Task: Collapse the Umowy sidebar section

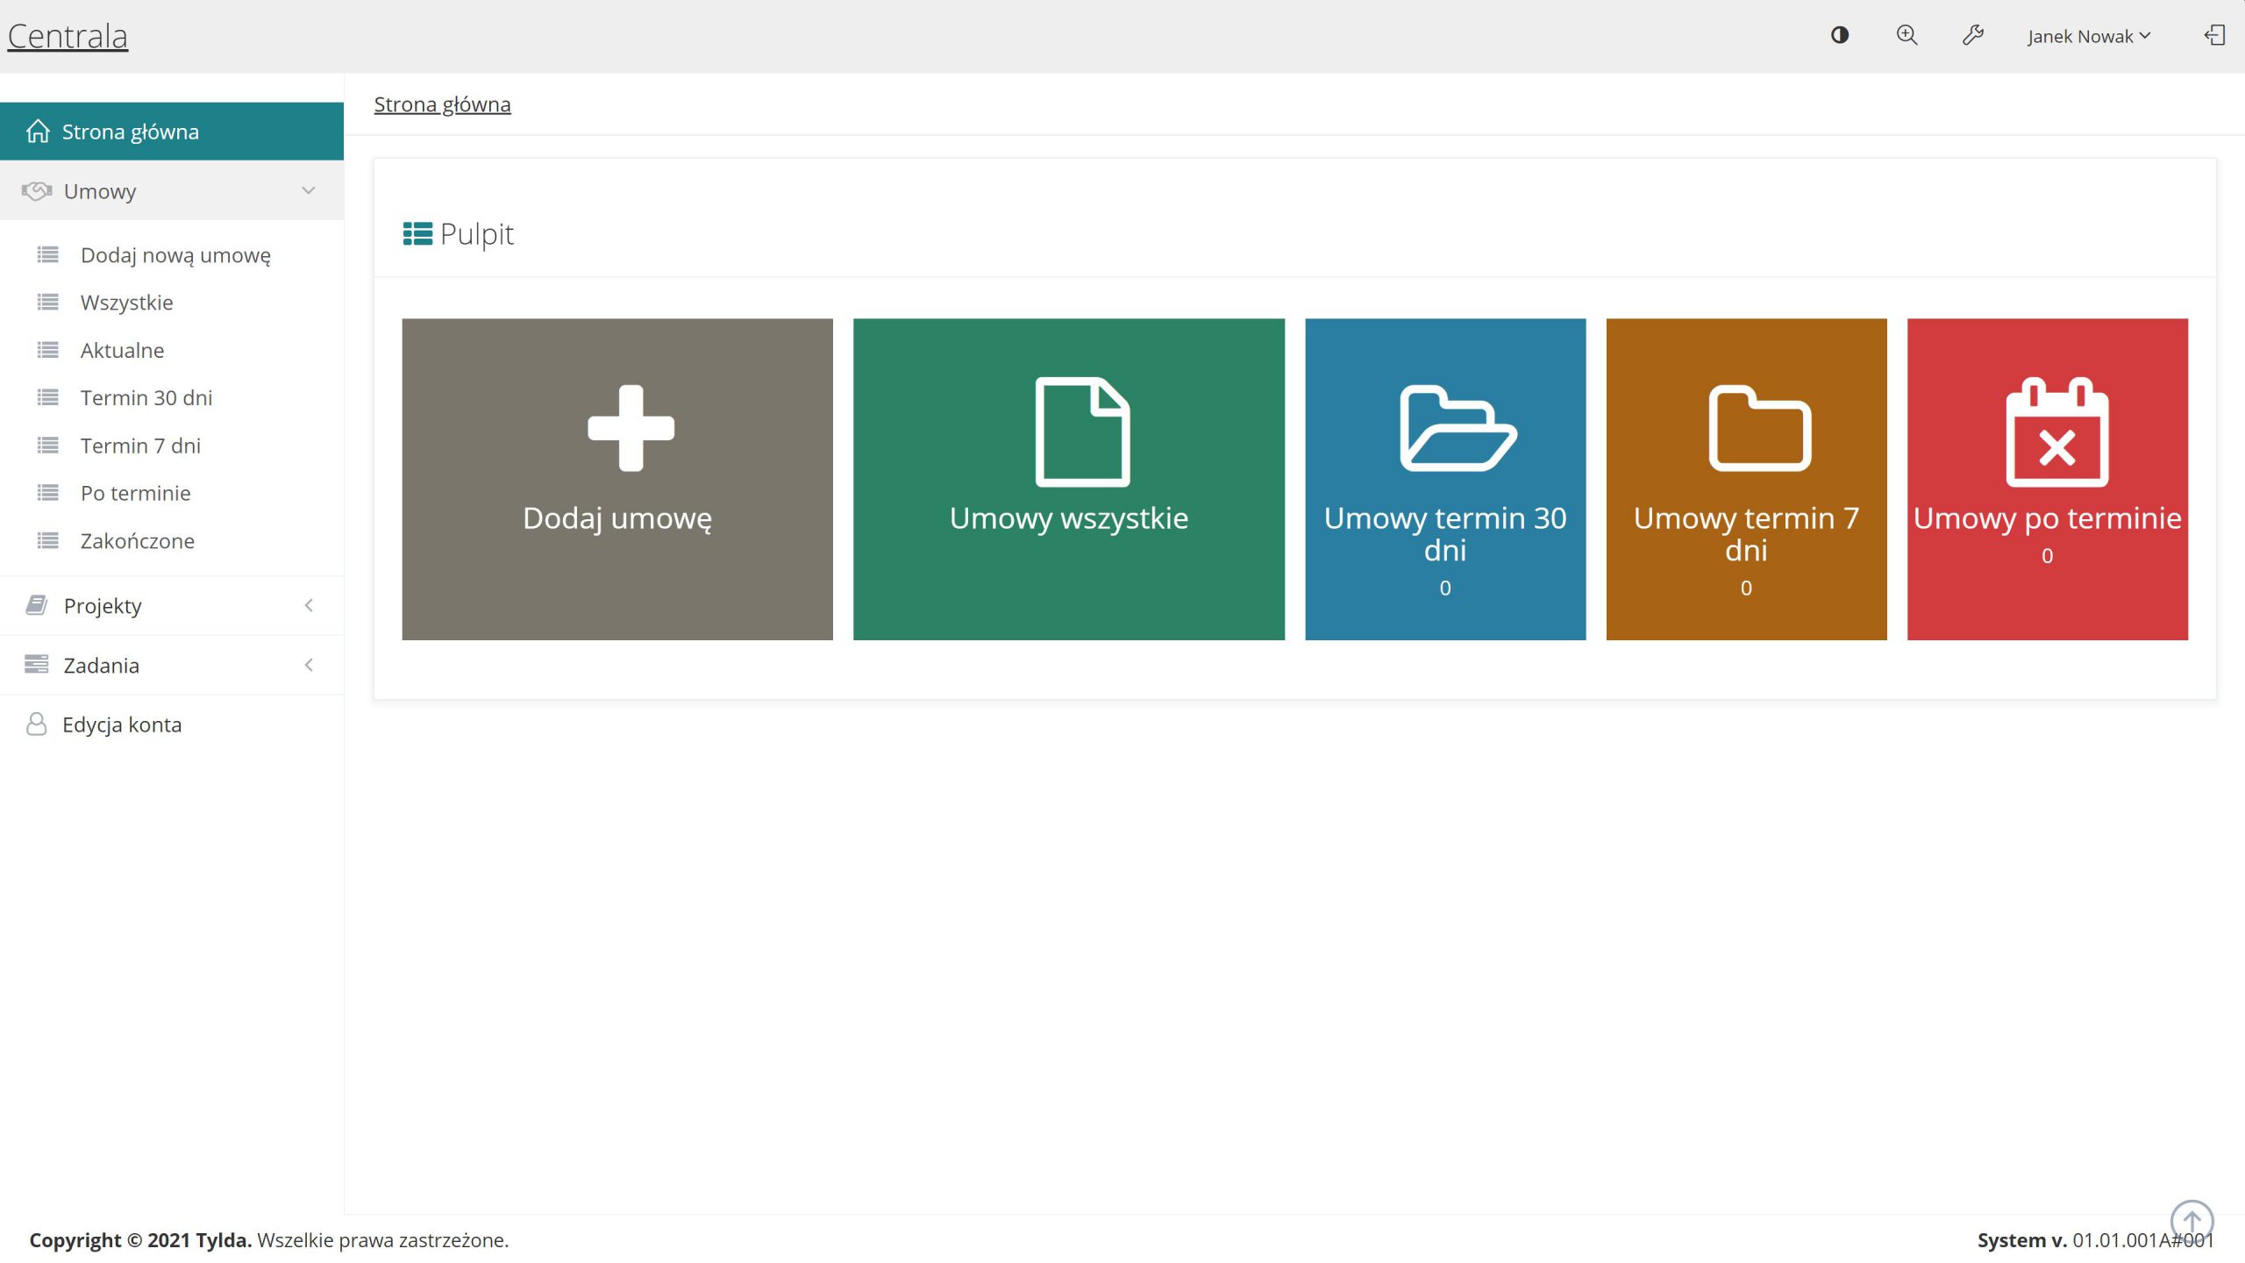Action: tap(172, 191)
